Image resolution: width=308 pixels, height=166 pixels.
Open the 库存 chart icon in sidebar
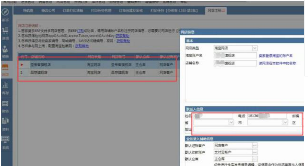pyautogui.click(x=5, y=85)
